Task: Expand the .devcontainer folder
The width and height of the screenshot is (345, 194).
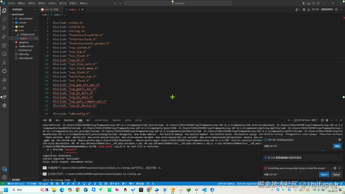Action: click(x=24, y=19)
